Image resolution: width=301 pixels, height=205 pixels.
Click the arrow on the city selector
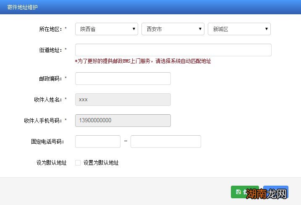tap(200, 29)
